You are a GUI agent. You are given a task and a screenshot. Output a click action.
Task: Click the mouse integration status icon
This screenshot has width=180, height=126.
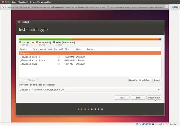[x=161, y=124]
